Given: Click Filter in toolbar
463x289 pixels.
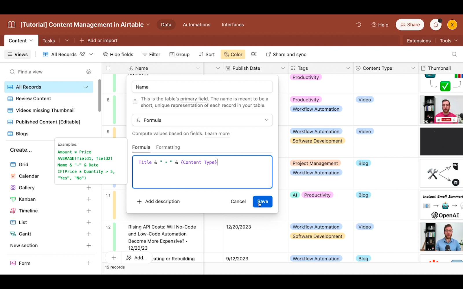Looking at the screenshot, I should [x=151, y=54].
